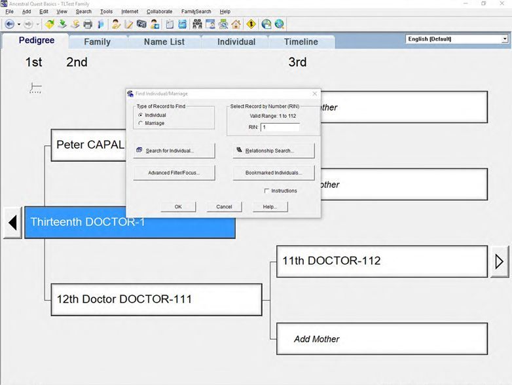This screenshot has height=385, width=512.
Task: Open the Tools menu
Action: coord(106,11)
